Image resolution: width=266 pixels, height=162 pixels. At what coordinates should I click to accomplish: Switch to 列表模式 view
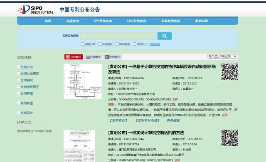(93, 57)
